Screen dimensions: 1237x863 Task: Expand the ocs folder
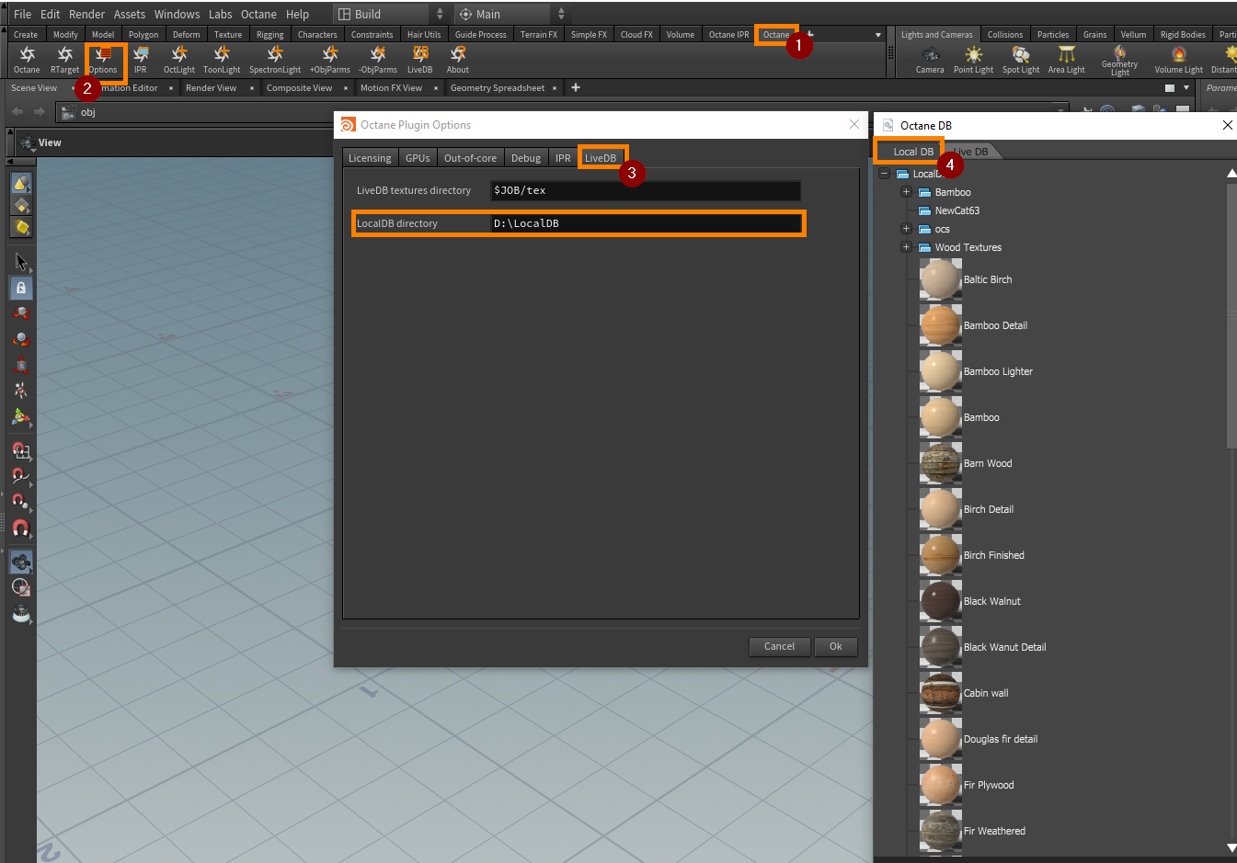click(906, 229)
